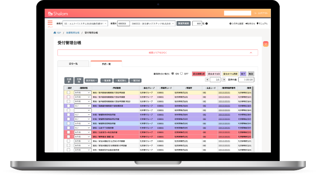Click the 一覧印刷 button
The image size is (319, 175).
pyautogui.click(x=135, y=80)
